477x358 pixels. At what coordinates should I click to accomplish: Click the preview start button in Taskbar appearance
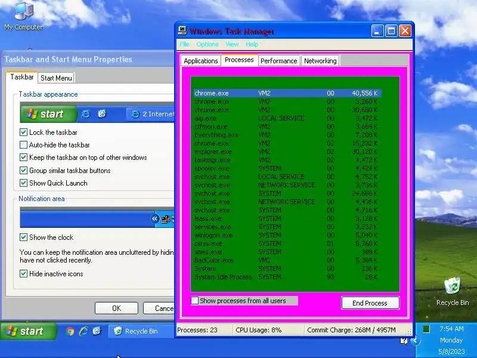[48, 114]
